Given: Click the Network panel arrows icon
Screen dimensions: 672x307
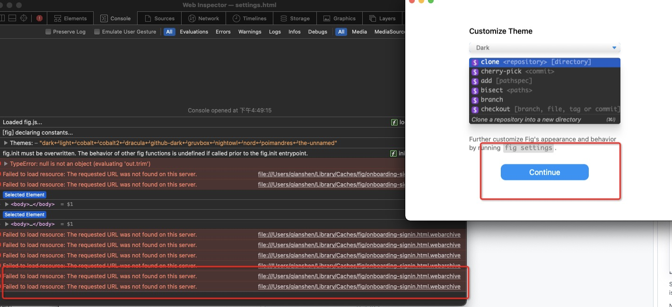Looking at the screenshot, I should pos(191,18).
